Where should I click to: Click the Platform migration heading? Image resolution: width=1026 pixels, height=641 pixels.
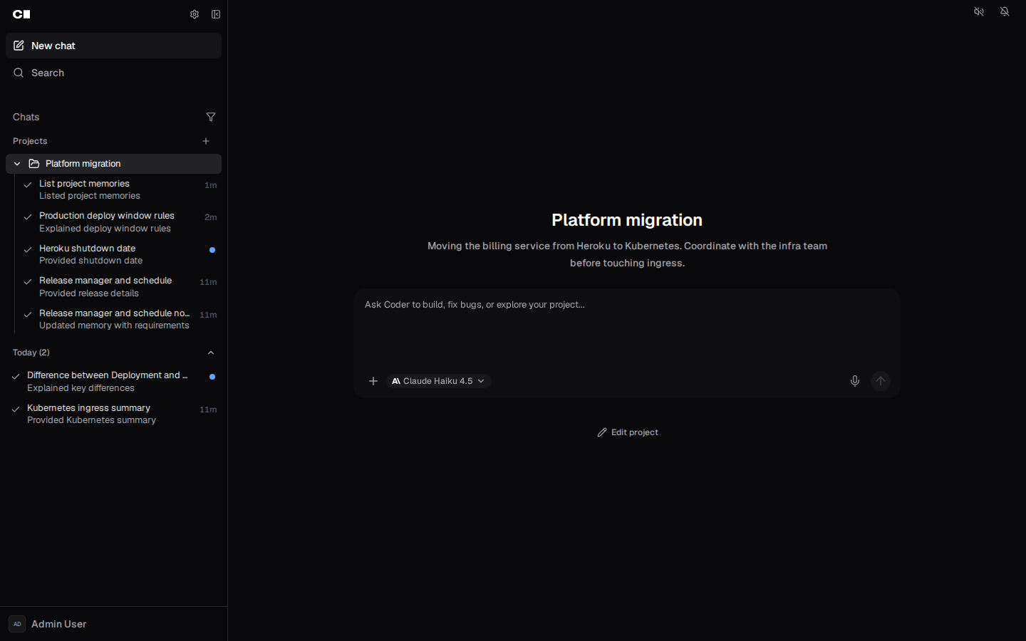pyautogui.click(x=627, y=220)
